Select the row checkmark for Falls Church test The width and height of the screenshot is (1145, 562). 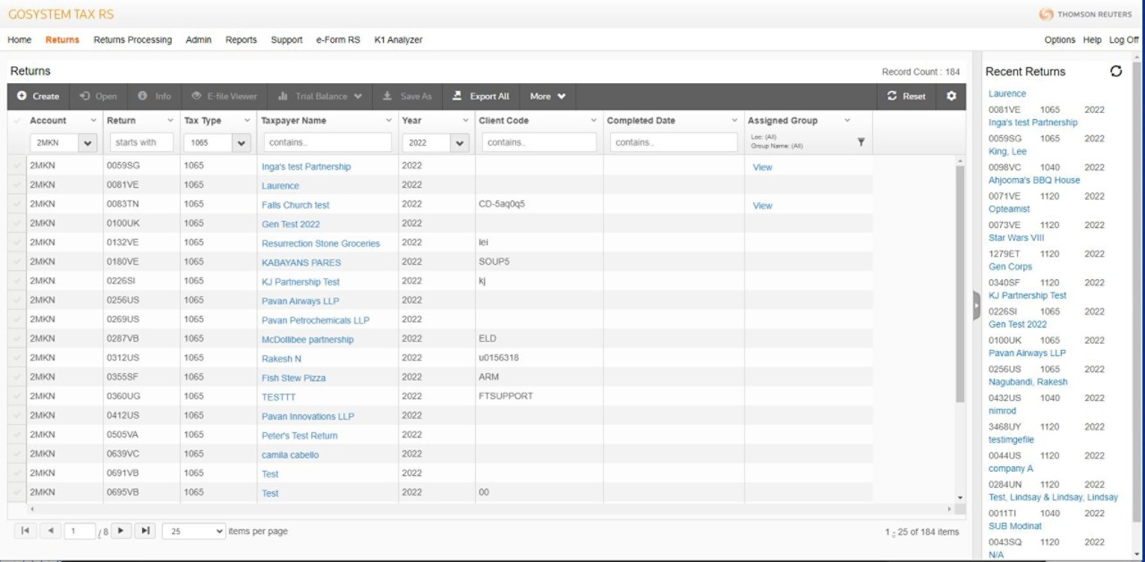pyautogui.click(x=17, y=205)
